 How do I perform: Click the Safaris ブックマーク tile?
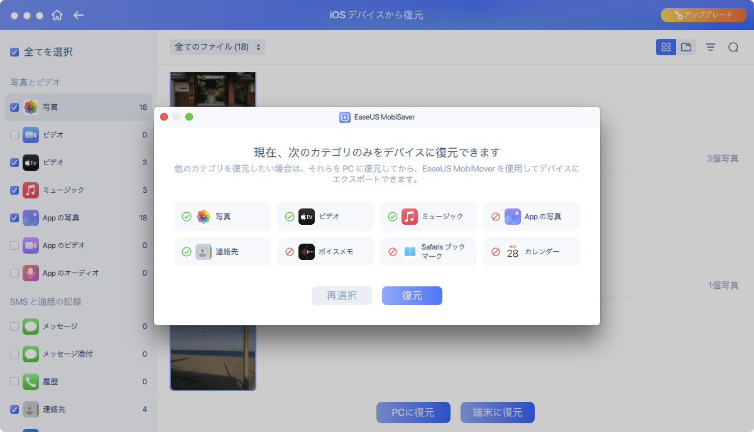point(429,252)
